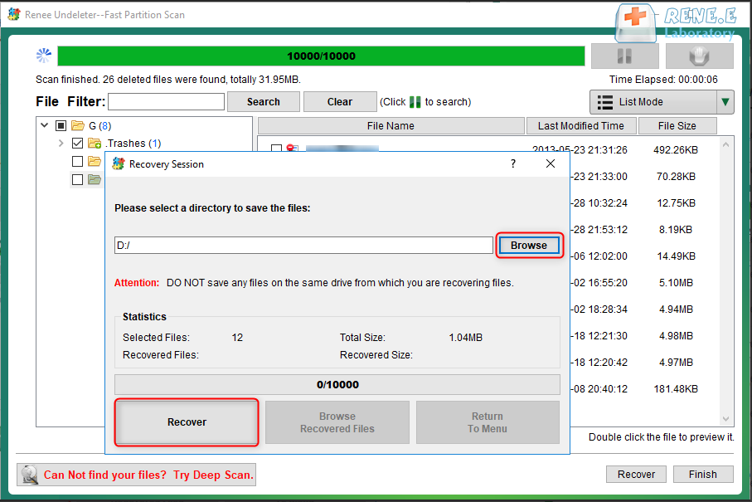Screen dimensions: 752x502
Task: Click the .Trashes folder icon
Action: (95, 143)
